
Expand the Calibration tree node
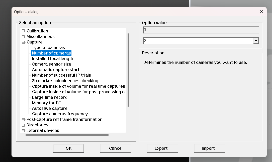[23, 31]
